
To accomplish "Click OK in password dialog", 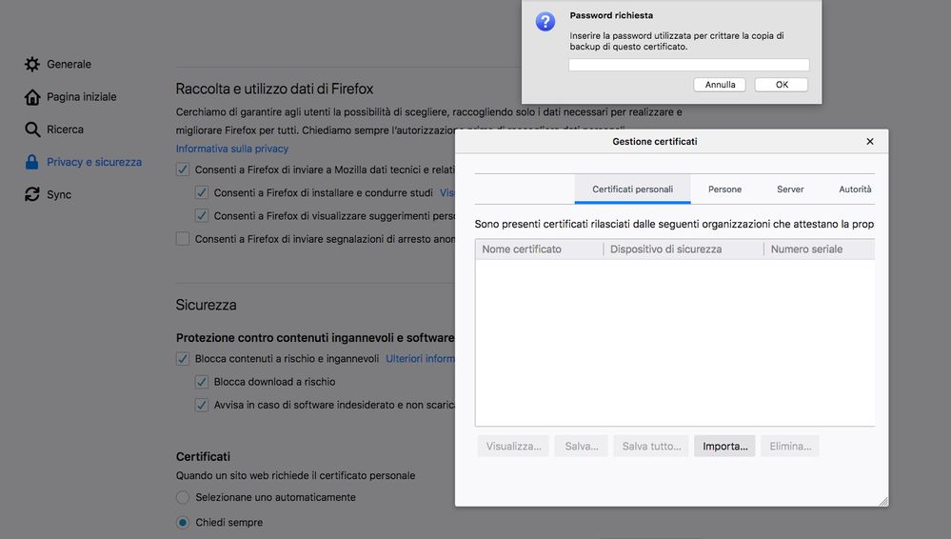I will tap(781, 85).
